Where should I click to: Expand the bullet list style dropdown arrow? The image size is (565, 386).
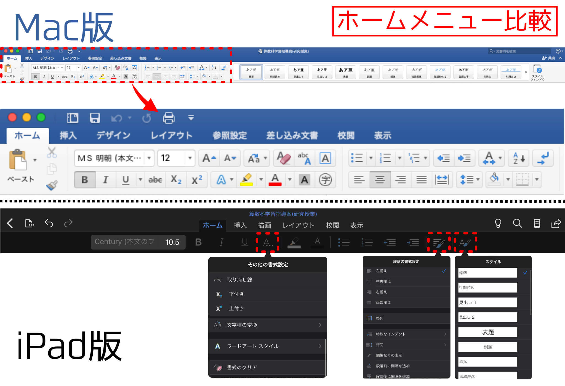tap(371, 158)
